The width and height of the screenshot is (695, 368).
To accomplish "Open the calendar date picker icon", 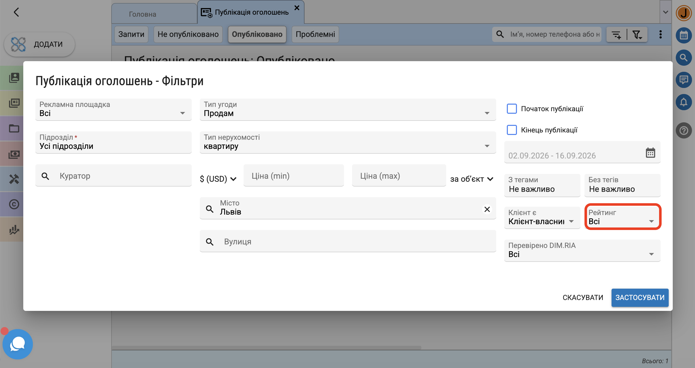I will (650, 153).
